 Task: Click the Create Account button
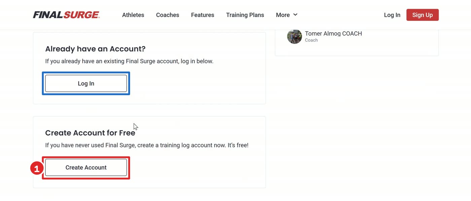click(86, 167)
